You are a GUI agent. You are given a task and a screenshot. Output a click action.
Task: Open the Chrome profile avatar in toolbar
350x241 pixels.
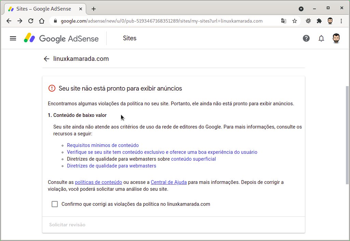[330, 21]
